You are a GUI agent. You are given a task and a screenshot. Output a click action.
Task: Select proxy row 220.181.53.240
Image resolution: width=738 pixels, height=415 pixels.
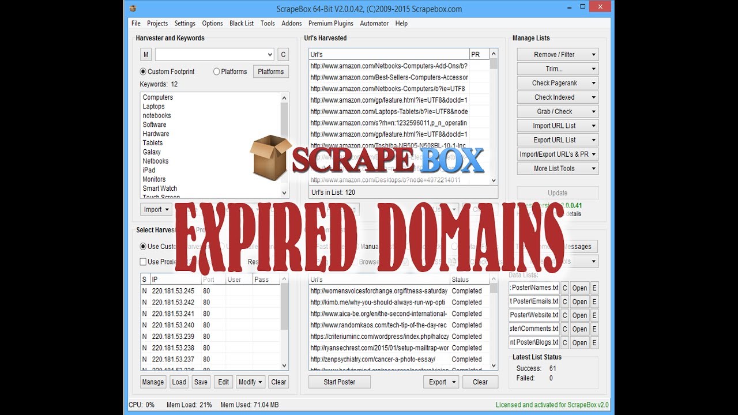click(x=210, y=325)
